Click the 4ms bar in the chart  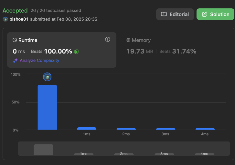205,129
